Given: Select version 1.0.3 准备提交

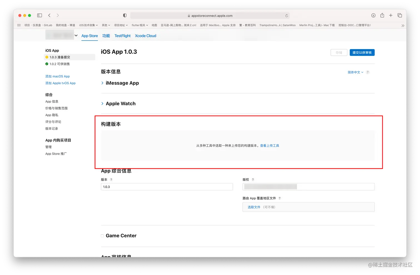Looking at the screenshot, I should coord(69,57).
